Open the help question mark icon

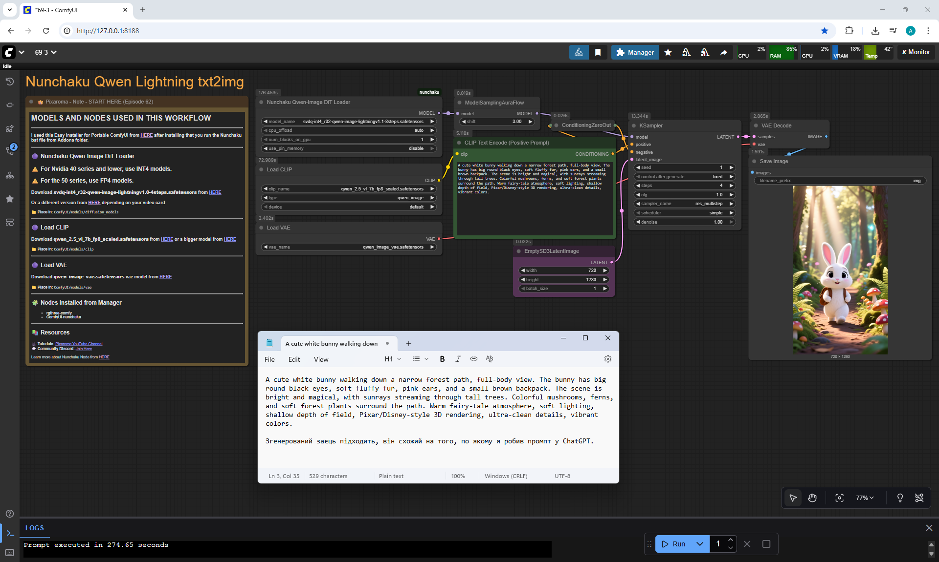9,514
